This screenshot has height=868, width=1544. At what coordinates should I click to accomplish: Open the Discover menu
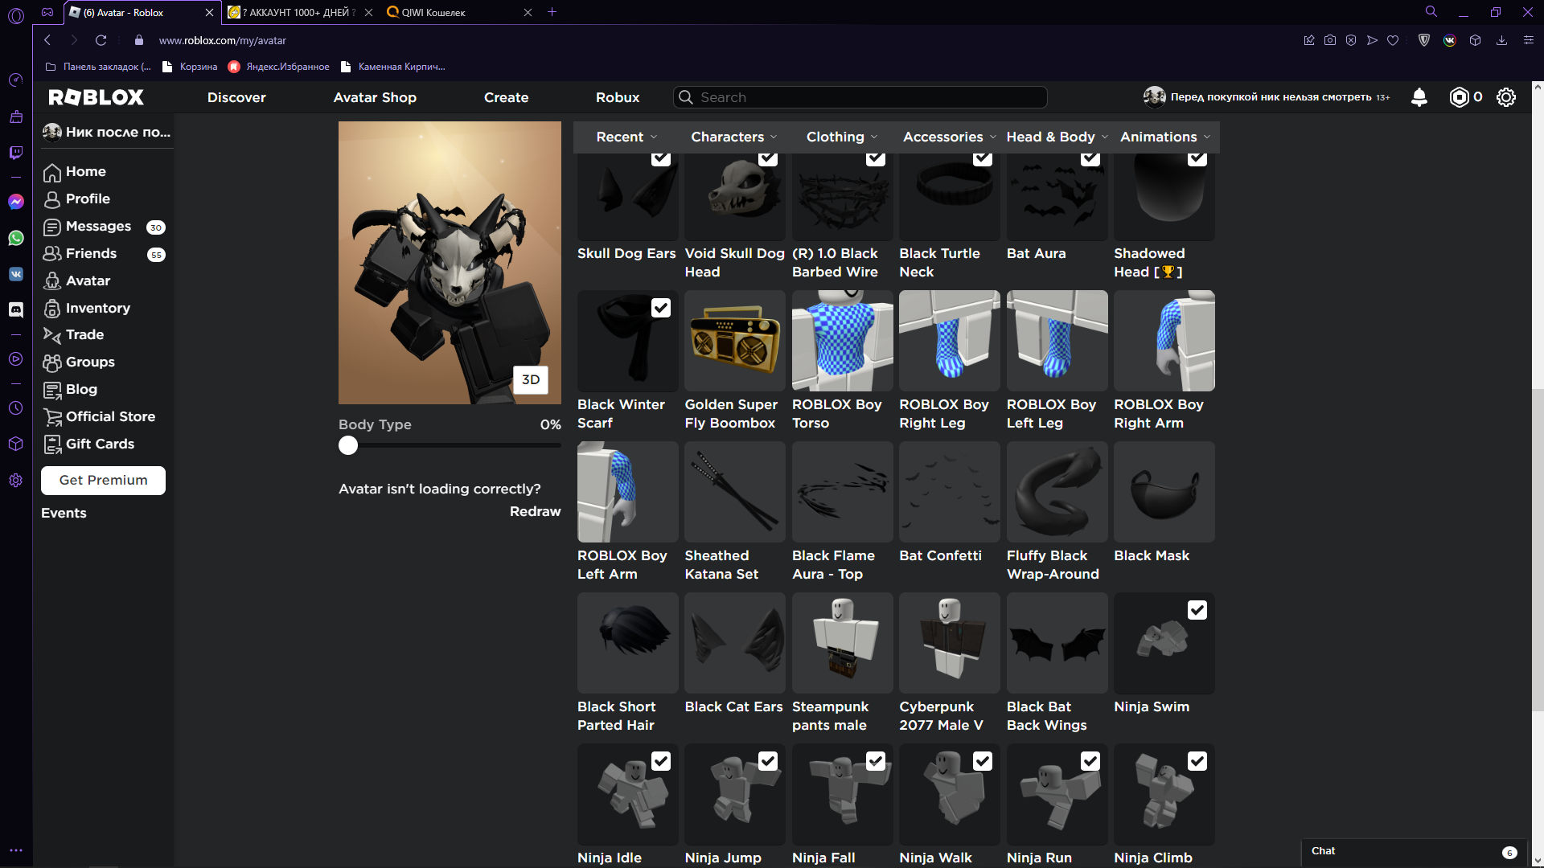[x=236, y=97]
